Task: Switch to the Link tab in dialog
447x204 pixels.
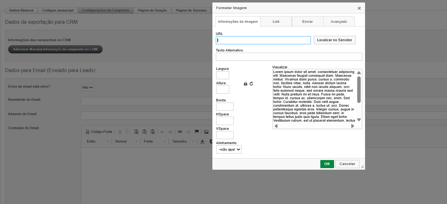Action: [x=276, y=22]
